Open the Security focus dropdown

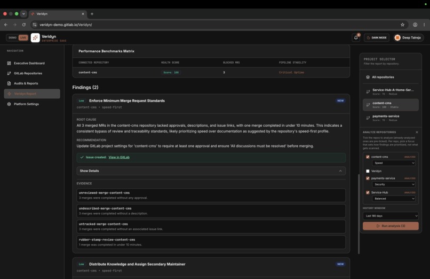(x=394, y=184)
